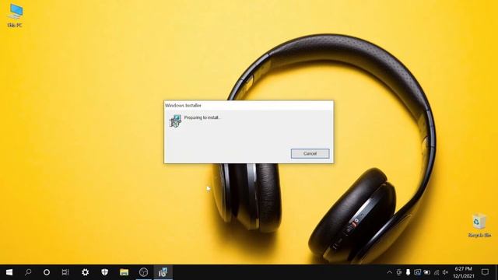Open Windows Security shield on taskbar
Screen dimensions: 498x280
pos(104,272)
